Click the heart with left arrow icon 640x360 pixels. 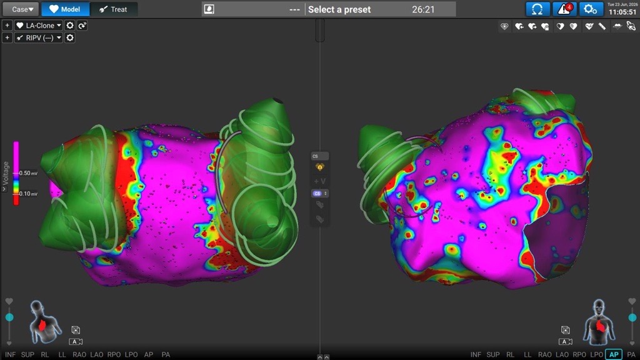(519, 26)
